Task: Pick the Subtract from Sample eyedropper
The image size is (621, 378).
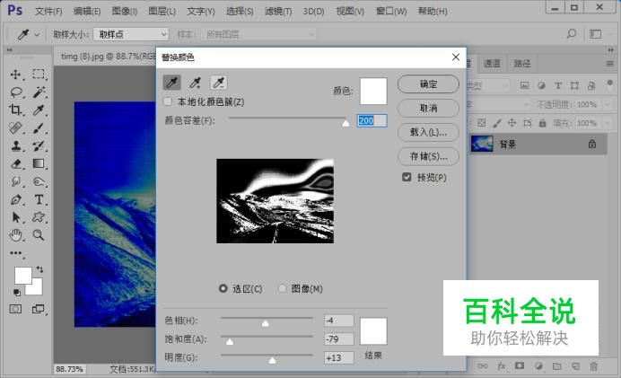Action: click(x=218, y=83)
